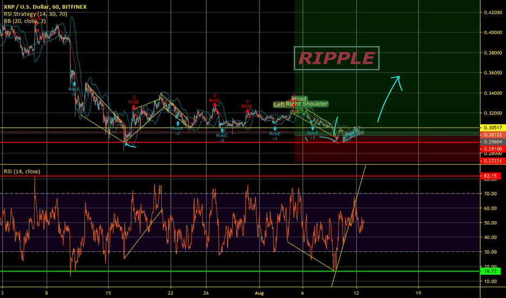506x298 pixels.
Task: Select the Left shoulder pattern label
Action: tap(279, 105)
